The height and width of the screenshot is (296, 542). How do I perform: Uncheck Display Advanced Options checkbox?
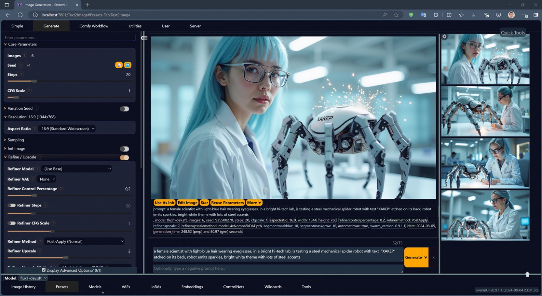(x=44, y=270)
